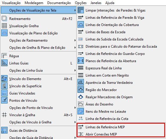Toggle Rastreamento menu option

[x=39, y=19]
